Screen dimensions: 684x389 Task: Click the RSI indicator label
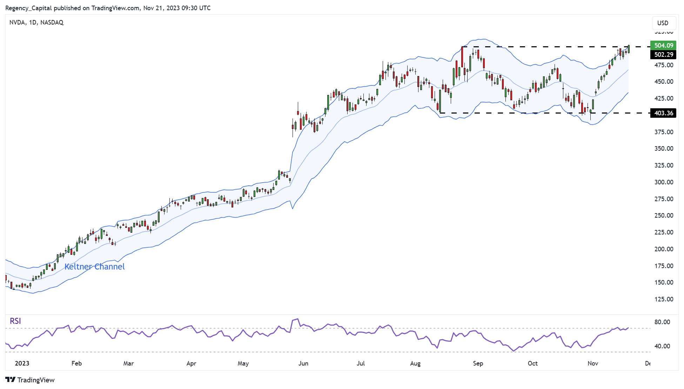15,321
